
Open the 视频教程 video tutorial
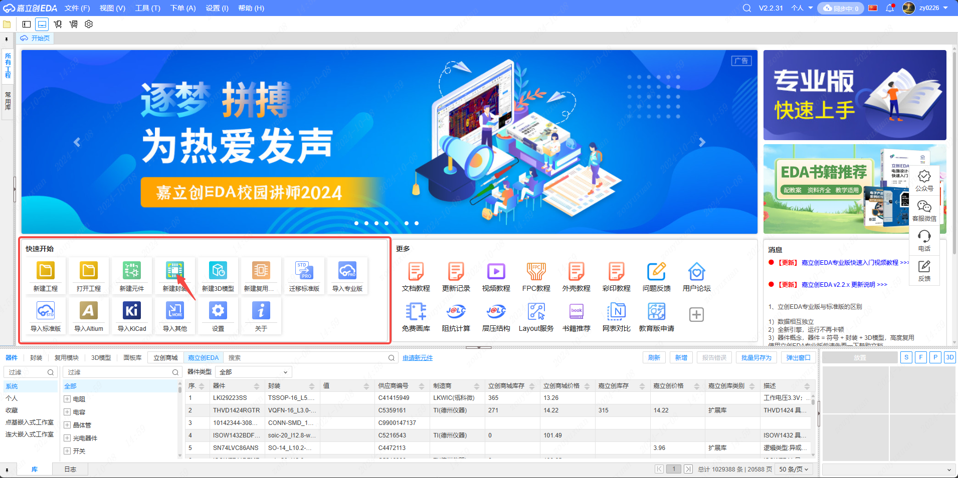point(496,272)
